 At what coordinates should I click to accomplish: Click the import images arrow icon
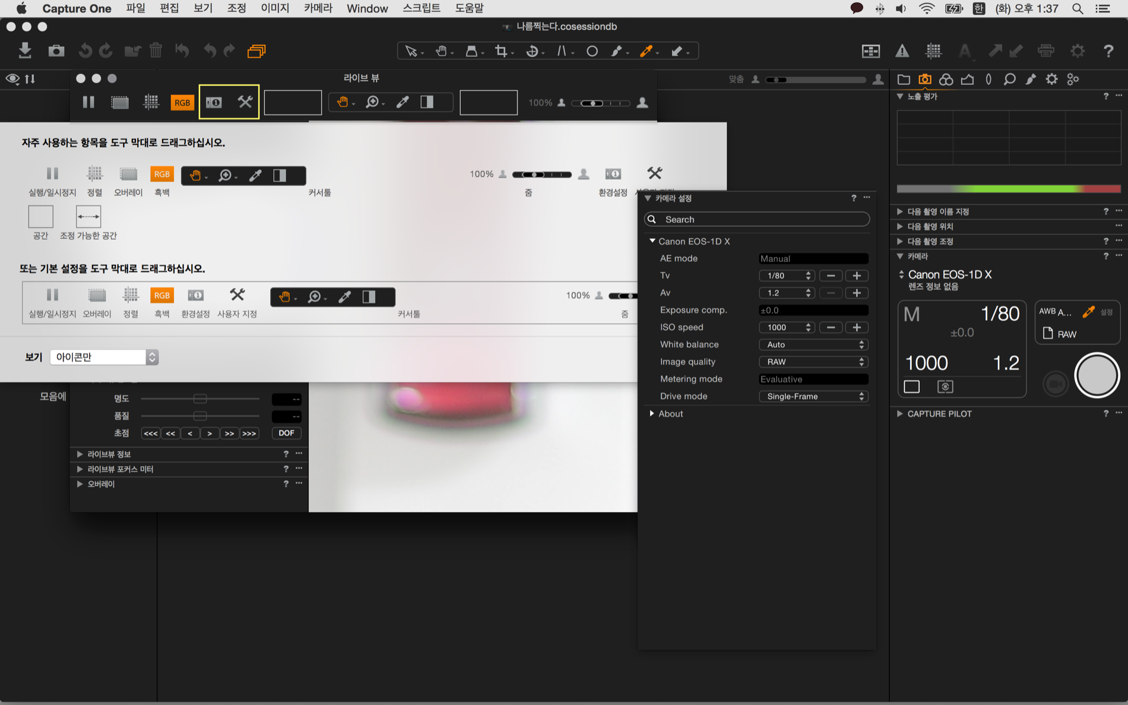pyautogui.click(x=25, y=50)
